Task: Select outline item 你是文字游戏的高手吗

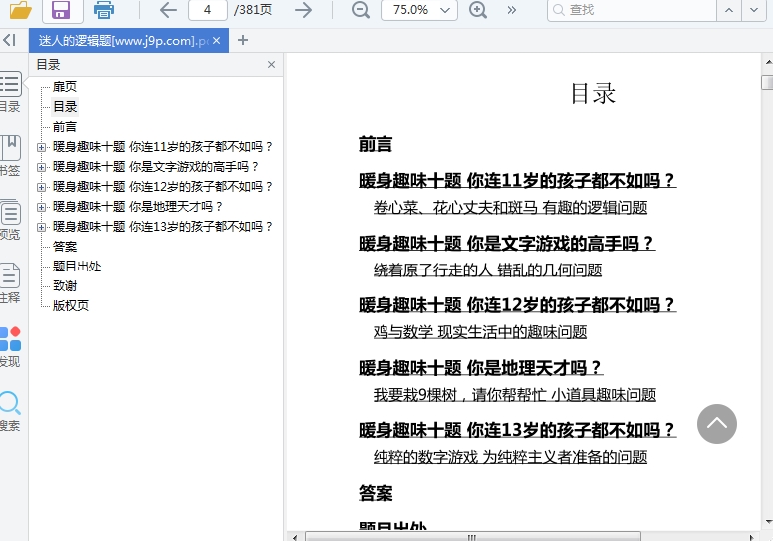Action: [156, 167]
